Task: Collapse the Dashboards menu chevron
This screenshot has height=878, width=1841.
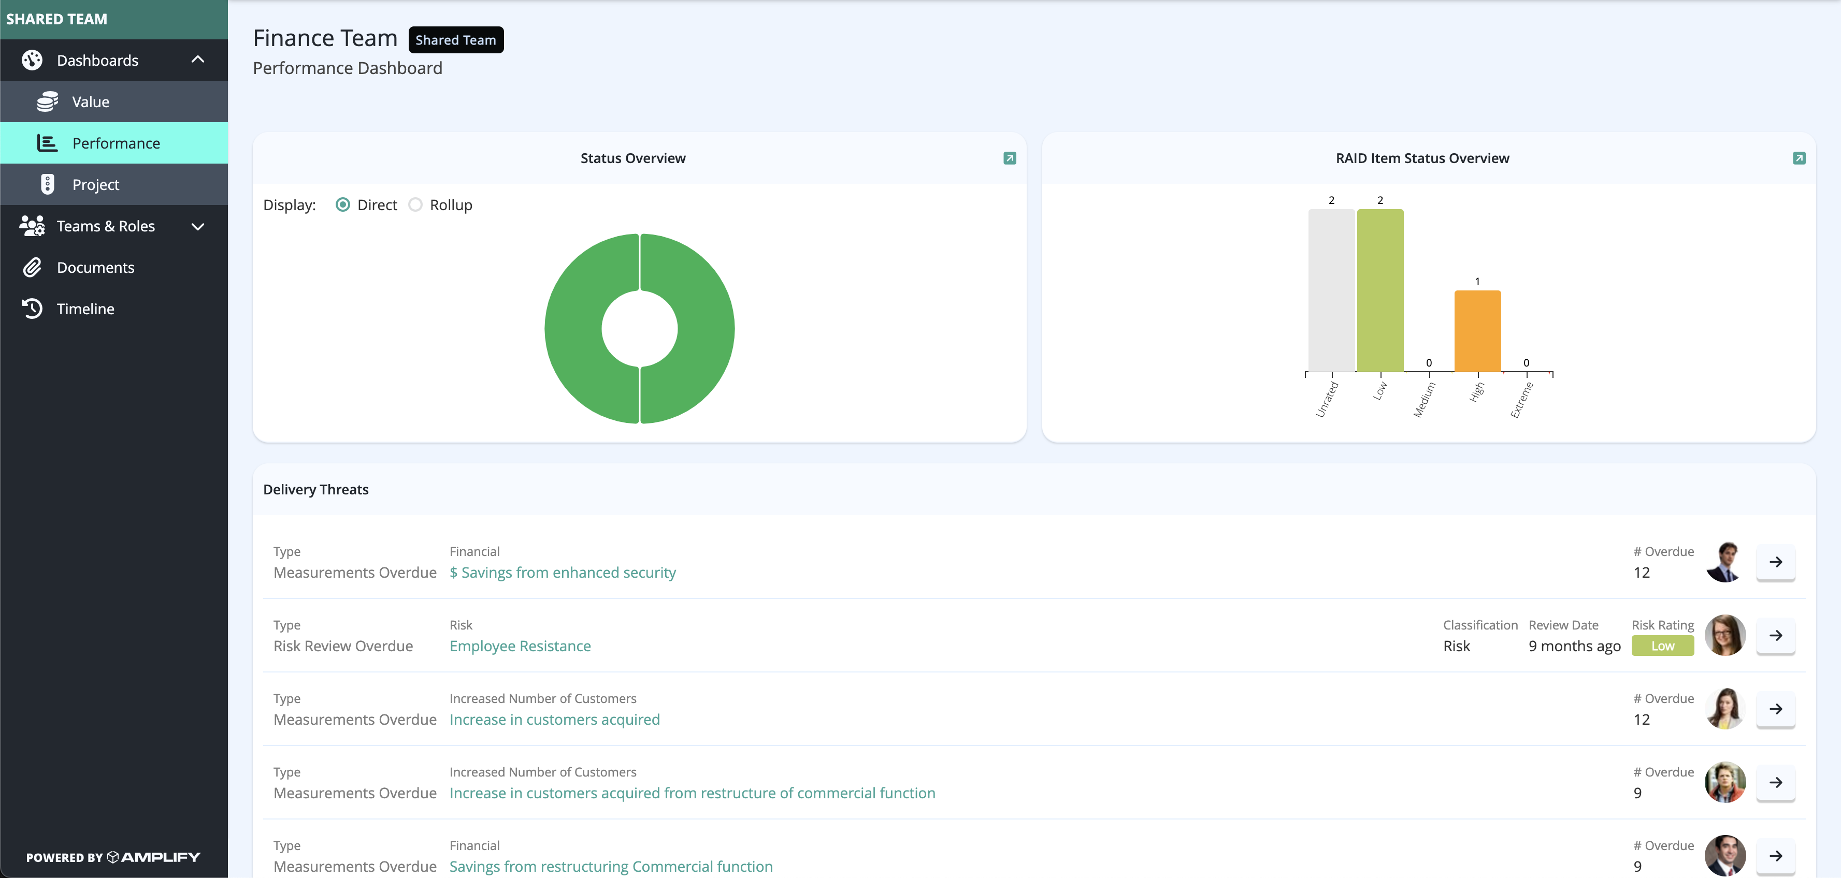Action: click(198, 60)
